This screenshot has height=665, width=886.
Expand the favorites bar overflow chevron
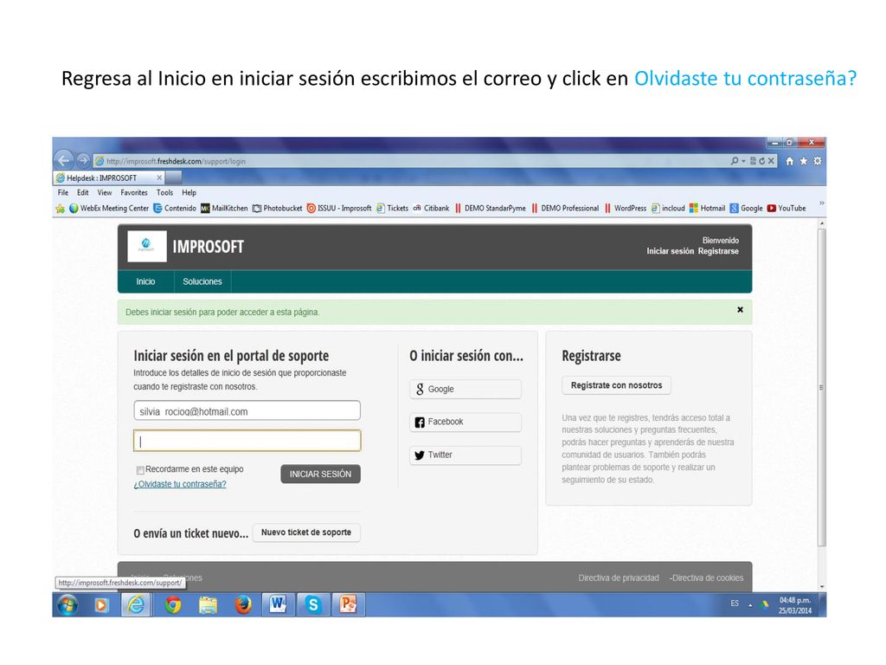(822, 203)
